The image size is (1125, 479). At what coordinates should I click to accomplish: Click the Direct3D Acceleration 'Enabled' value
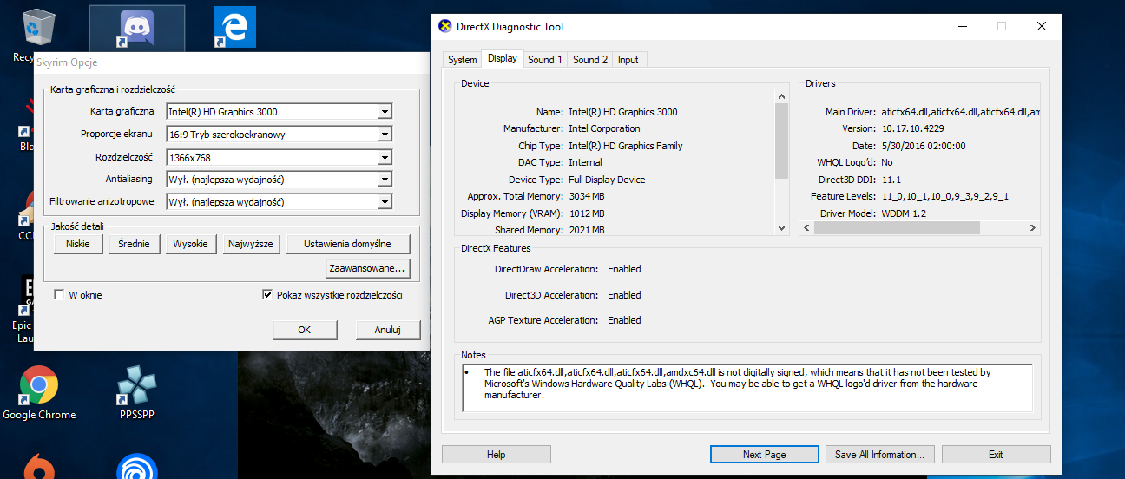tap(624, 295)
